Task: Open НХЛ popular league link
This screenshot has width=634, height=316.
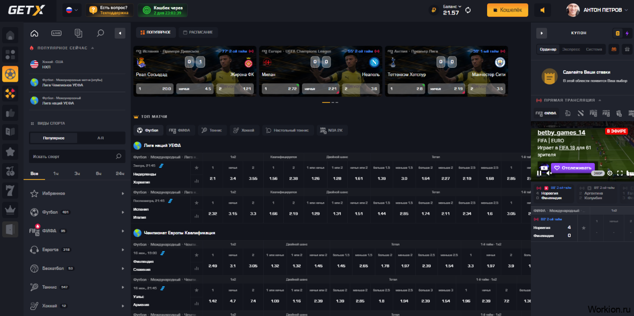Action: click(x=77, y=65)
